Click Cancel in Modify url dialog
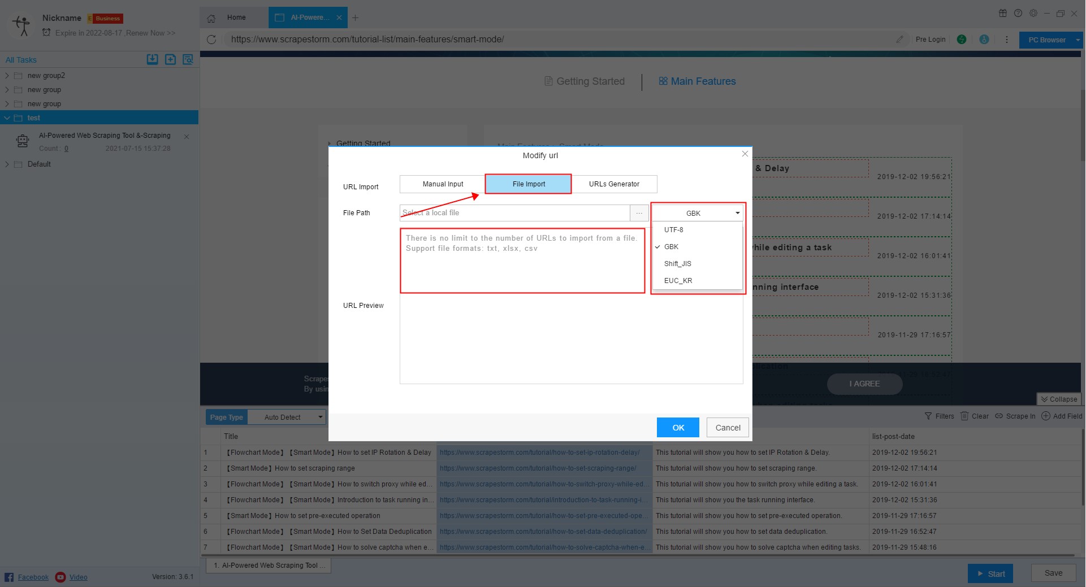Image resolution: width=1086 pixels, height=587 pixels. pyautogui.click(x=728, y=428)
